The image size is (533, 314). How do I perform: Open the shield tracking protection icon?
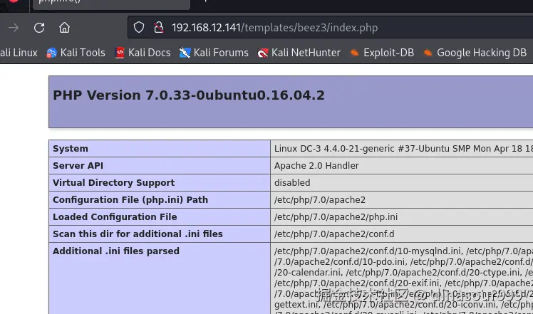(x=139, y=28)
